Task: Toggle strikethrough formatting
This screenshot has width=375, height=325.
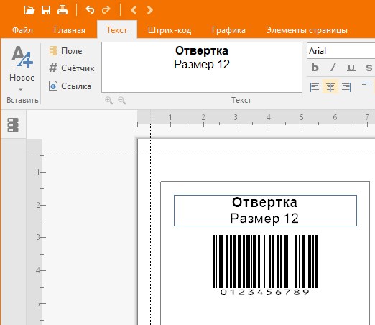Action: click(369, 68)
